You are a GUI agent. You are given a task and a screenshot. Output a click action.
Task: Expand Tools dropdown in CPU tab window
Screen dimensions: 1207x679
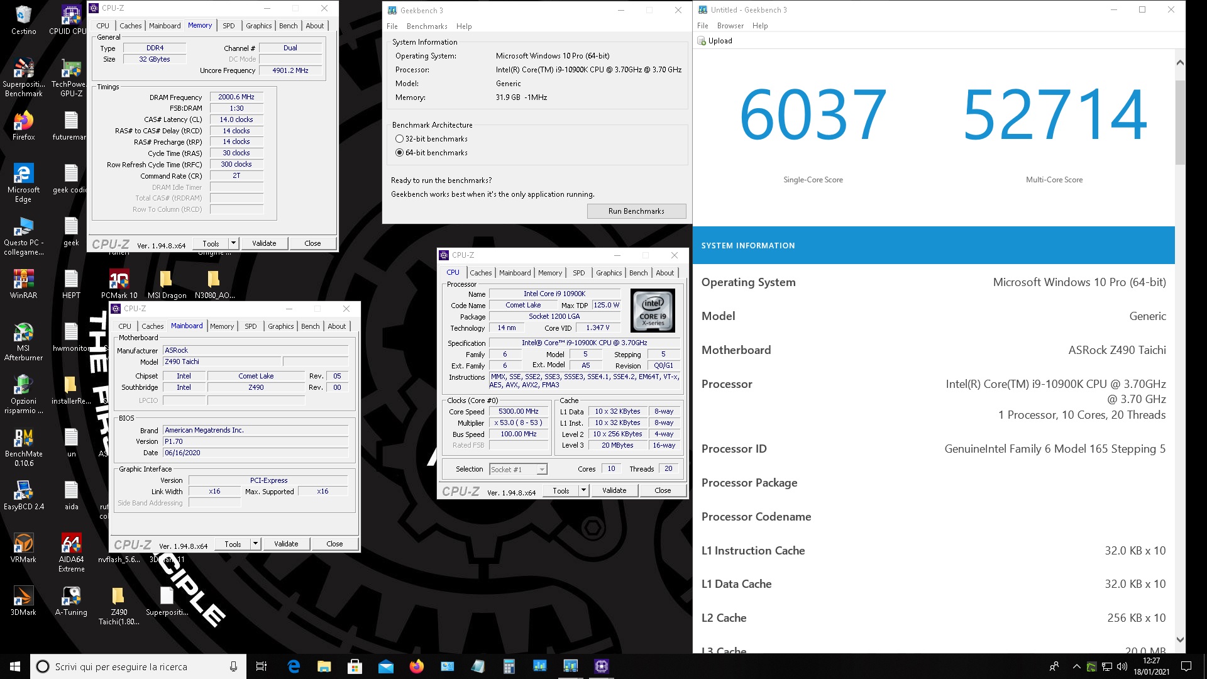[583, 490]
